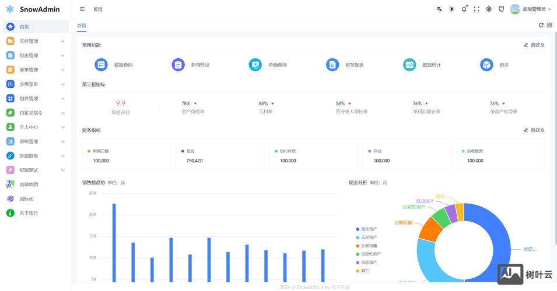The width and height of the screenshot is (557, 291).
Task: Toggle 流动资产 legend item
Action: [366, 262]
